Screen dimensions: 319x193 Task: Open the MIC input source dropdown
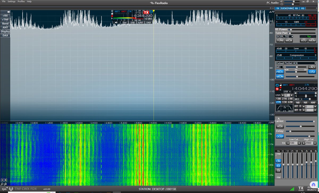(x=280, y=67)
